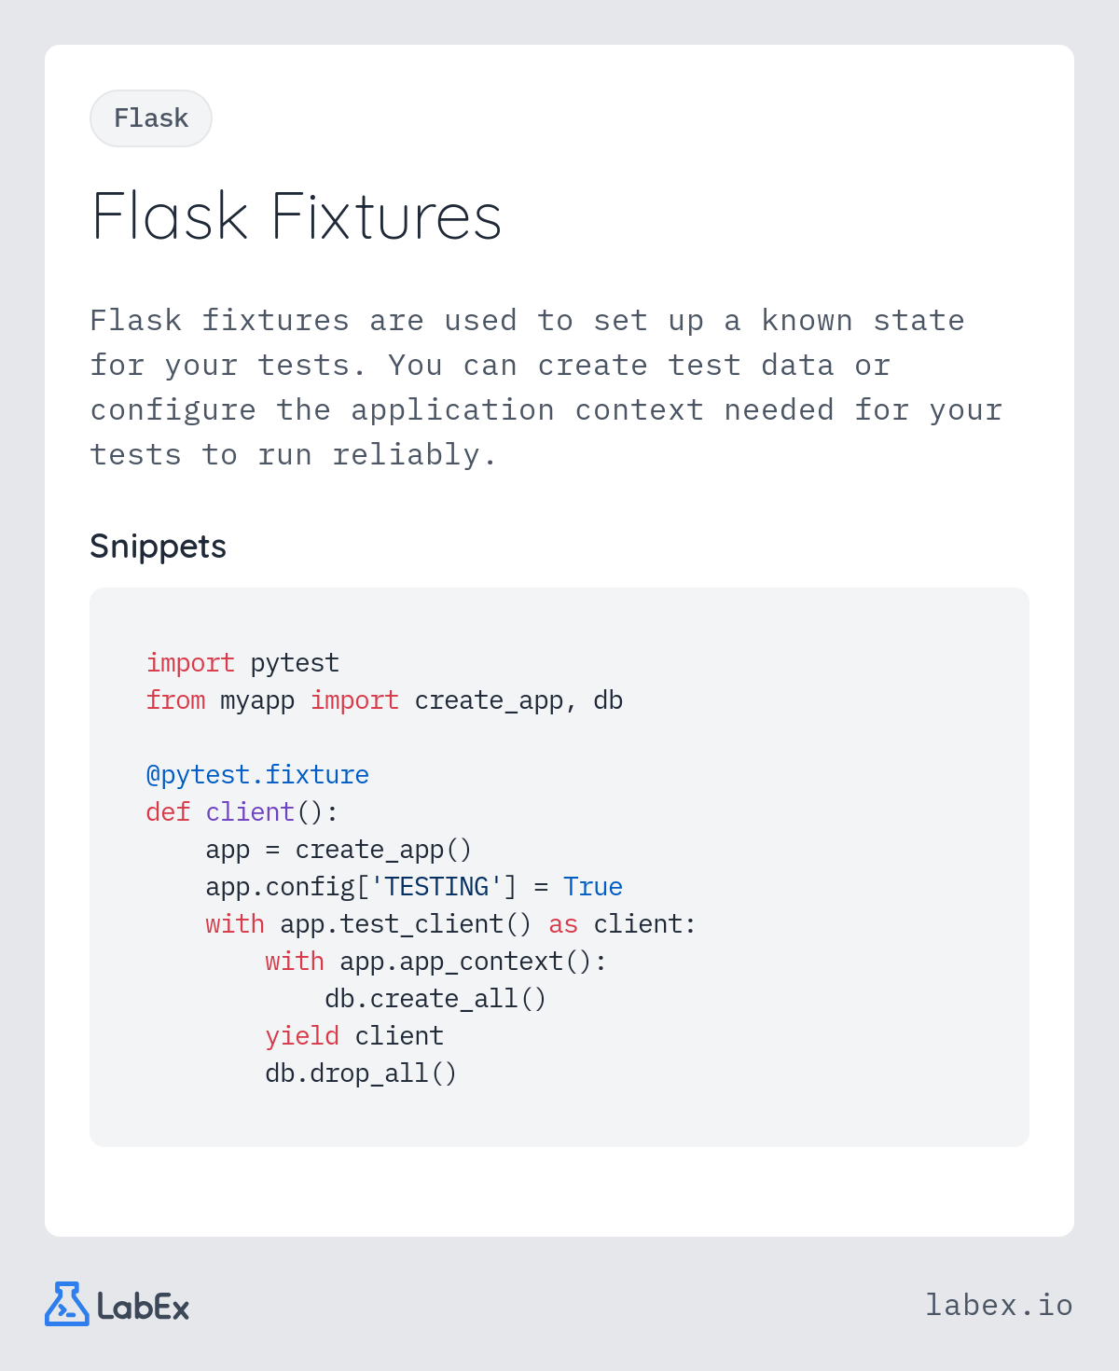
Task: Click the db.create_all() code line
Action: click(x=435, y=999)
